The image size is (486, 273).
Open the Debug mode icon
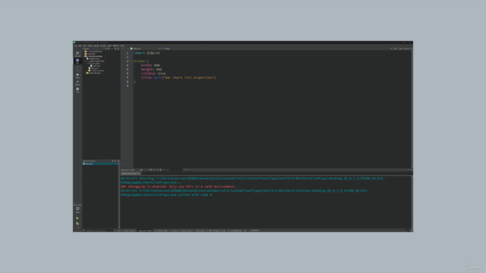[x=77, y=76]
